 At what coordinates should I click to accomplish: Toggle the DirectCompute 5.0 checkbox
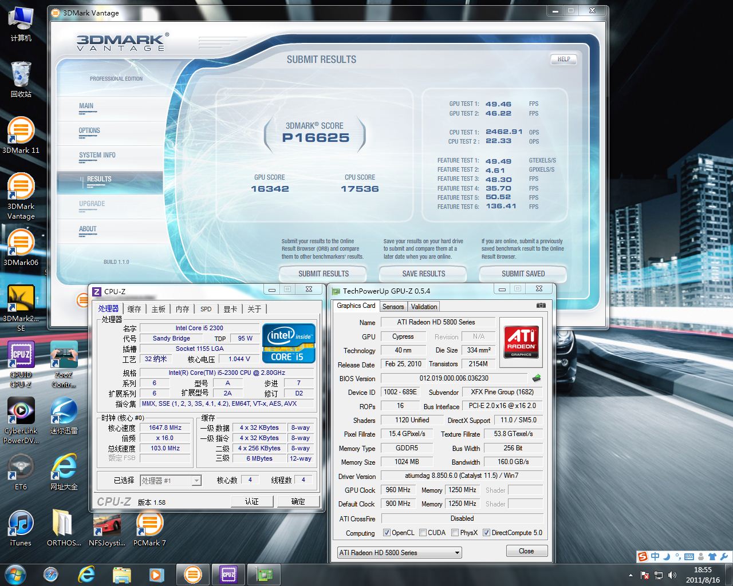487,533
